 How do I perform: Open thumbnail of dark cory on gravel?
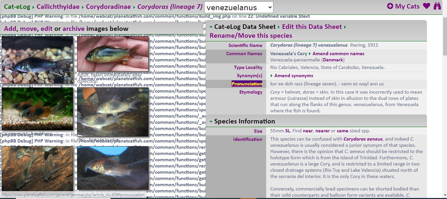point(37,59)
